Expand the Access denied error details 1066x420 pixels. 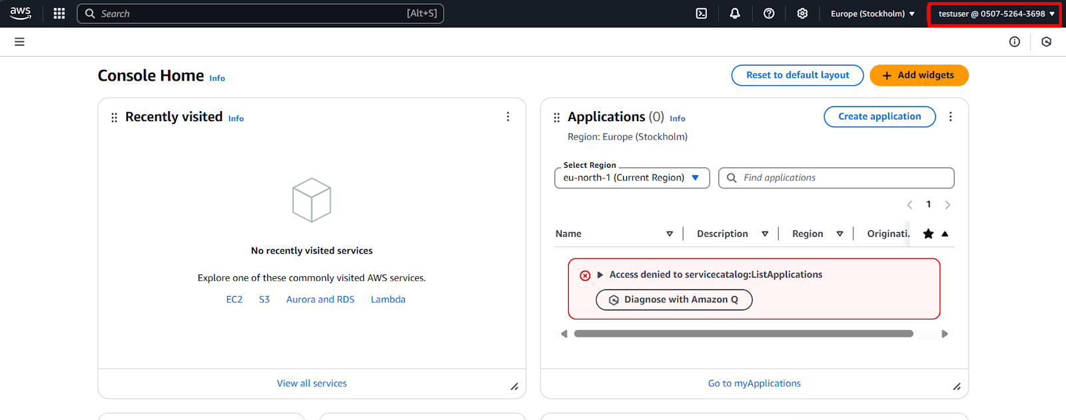click(x=600, y=275)
